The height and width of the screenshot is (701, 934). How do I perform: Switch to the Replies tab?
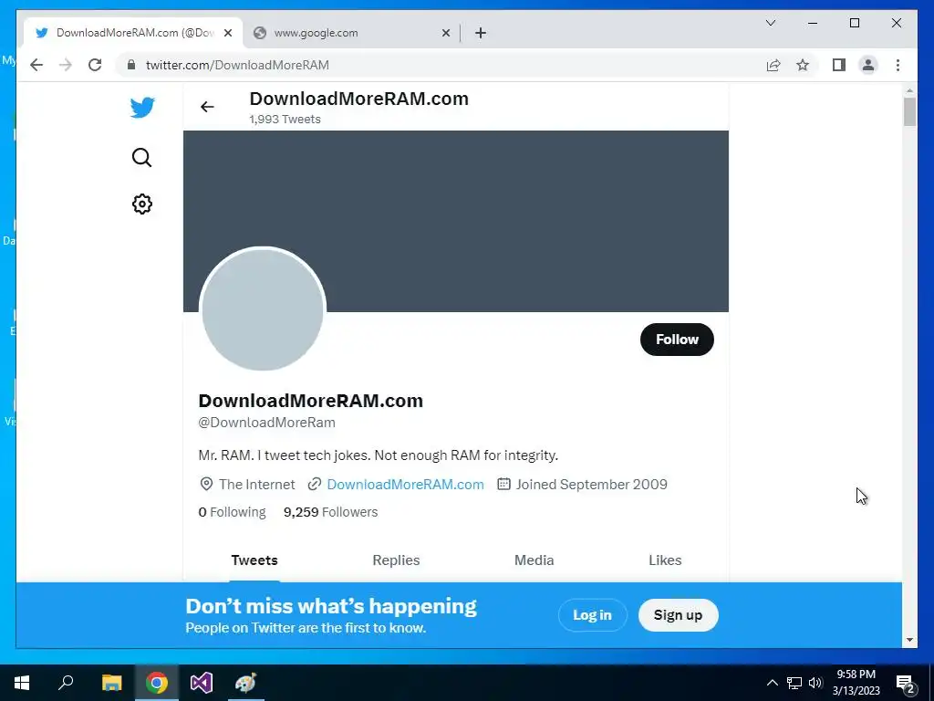396,560
